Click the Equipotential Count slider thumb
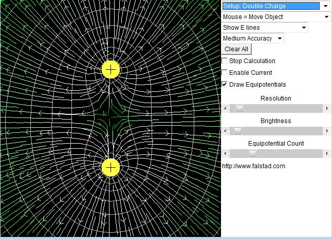 coord(252,153)
